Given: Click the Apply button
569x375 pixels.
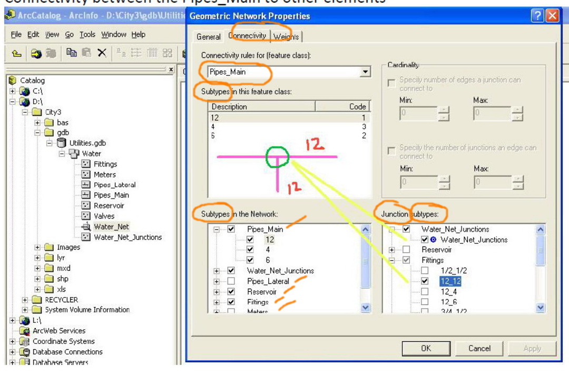Looking at the screenshot, I should (x=532, y=348).
